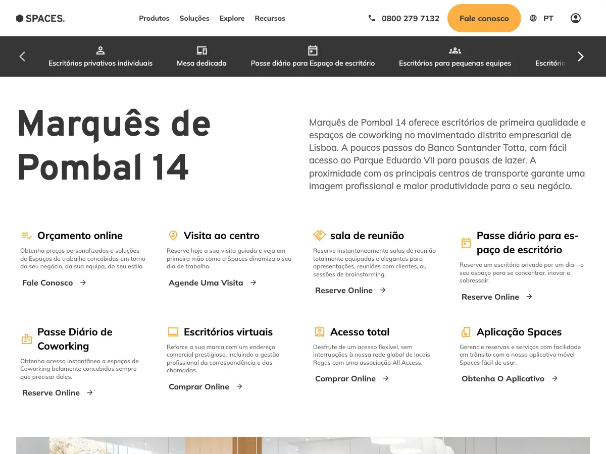Show previous items with left carousel arrow
Screen dimensions: 606x454
coord(22,56)
